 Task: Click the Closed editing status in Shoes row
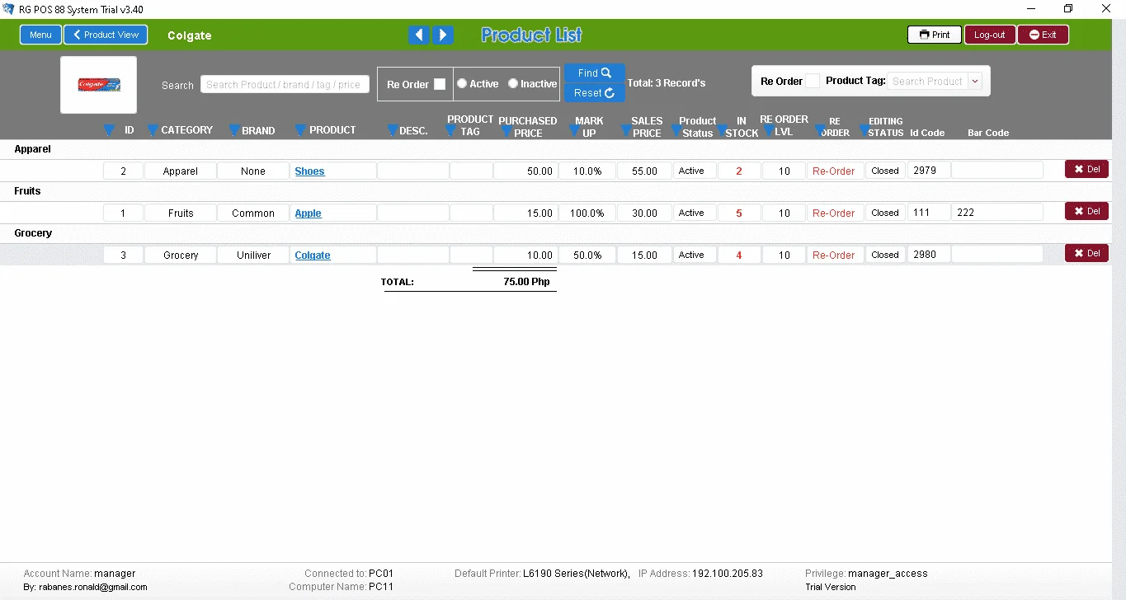tap(885, 171)
